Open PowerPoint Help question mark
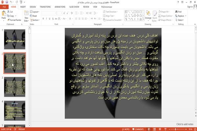Screen dimensions: 197x131 (x=178, y=2)
